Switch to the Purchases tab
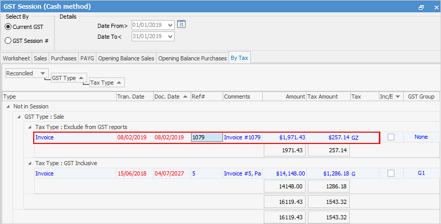441x224 pixels. point(64,58)
